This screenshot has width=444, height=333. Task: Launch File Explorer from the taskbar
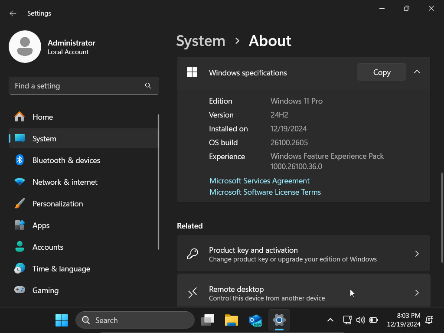(x=232, y=320)
